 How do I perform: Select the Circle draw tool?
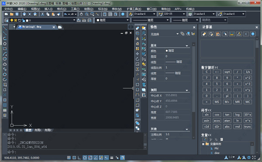(5, 59)
